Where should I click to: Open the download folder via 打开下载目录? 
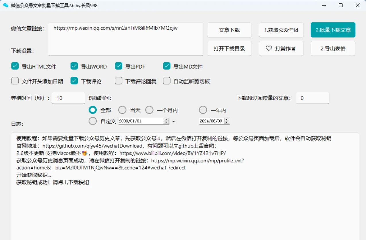coord(229,48)
